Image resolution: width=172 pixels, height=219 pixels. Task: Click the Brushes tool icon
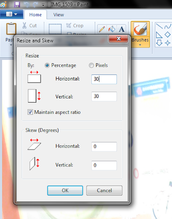coord(140,29)
